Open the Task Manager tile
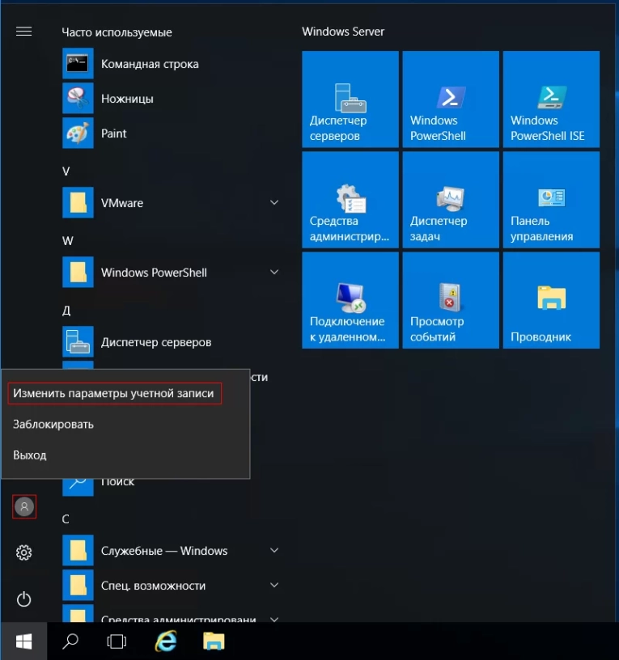The image size is (619, 660). click(451, 199)
